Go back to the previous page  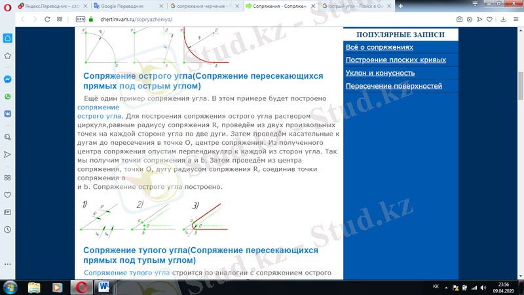(x=23, y=20)
